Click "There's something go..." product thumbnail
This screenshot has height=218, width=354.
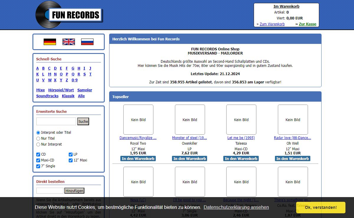pyautogui.click(x=293, y=182)
